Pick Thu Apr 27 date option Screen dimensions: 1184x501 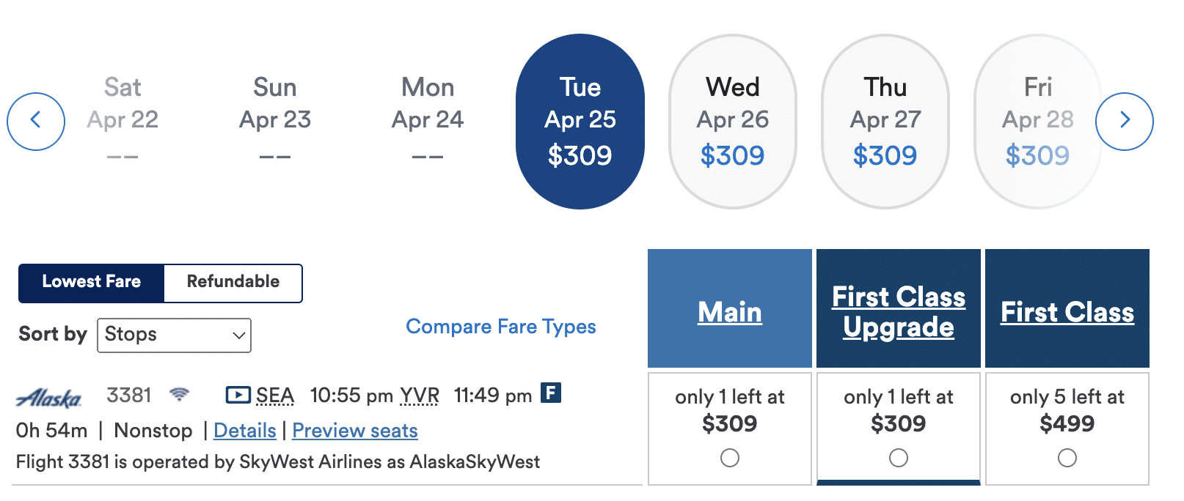[x=885, y=122]
